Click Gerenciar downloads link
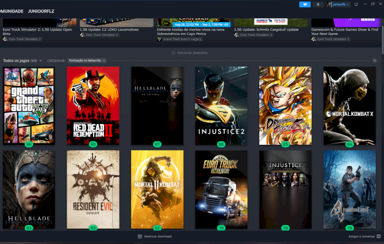The height and width of the screenshot is (244, 384). pyautogui.click(x=158, y=236)
